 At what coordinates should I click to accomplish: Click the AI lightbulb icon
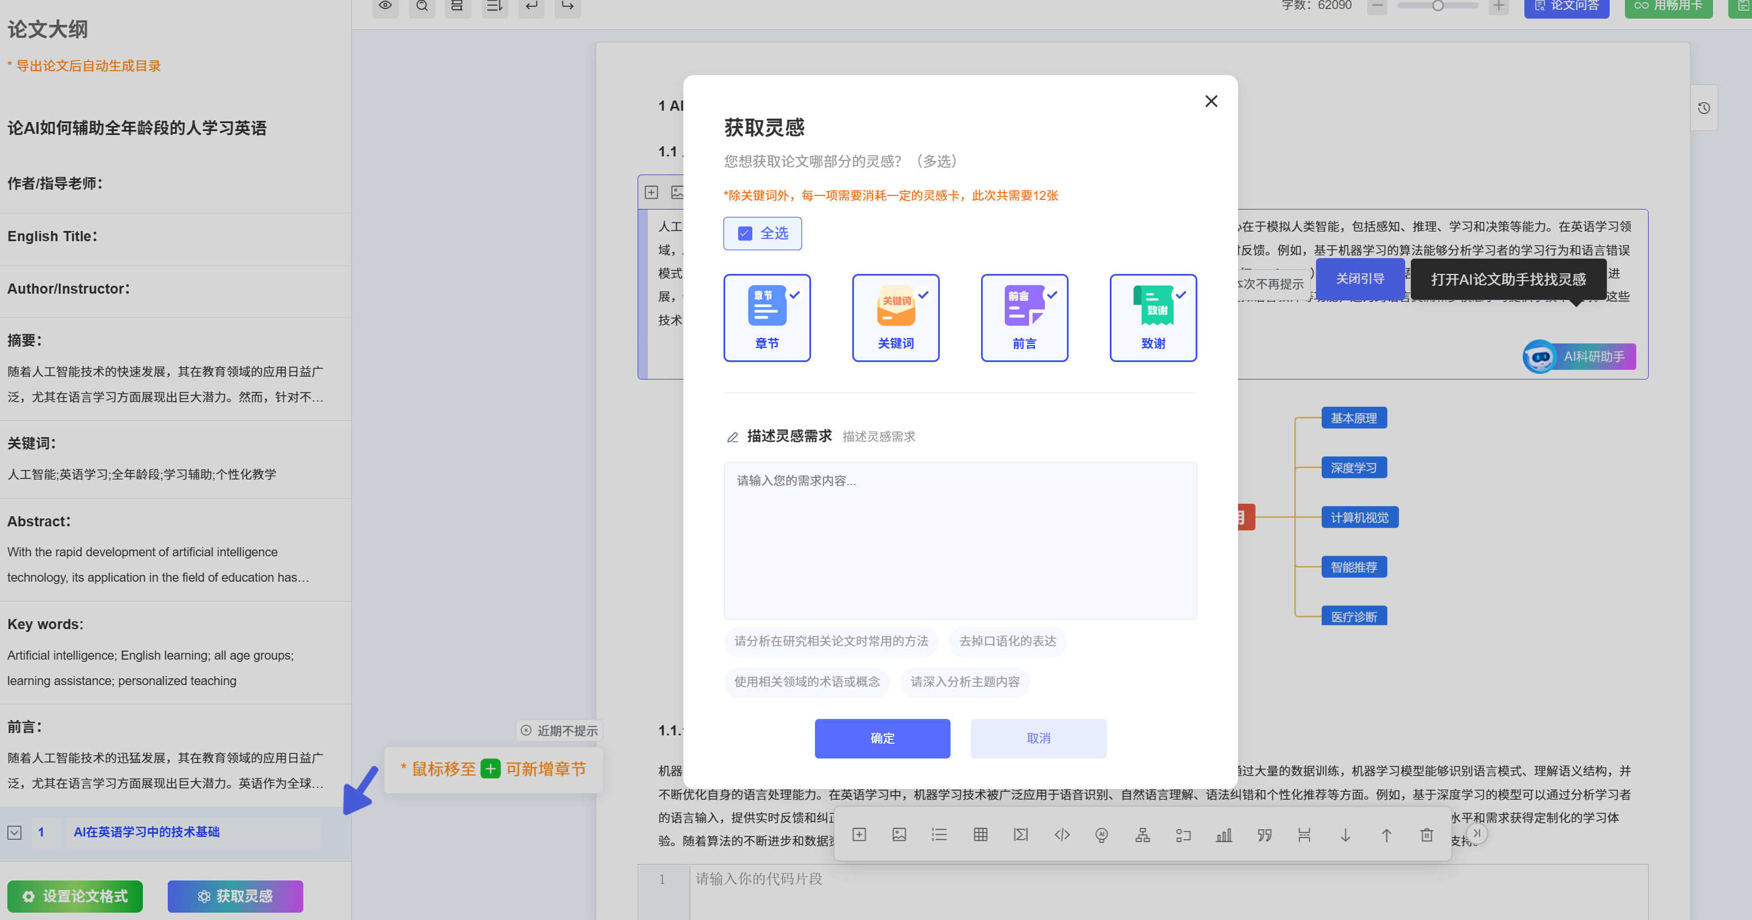[x=1102, y=834]
